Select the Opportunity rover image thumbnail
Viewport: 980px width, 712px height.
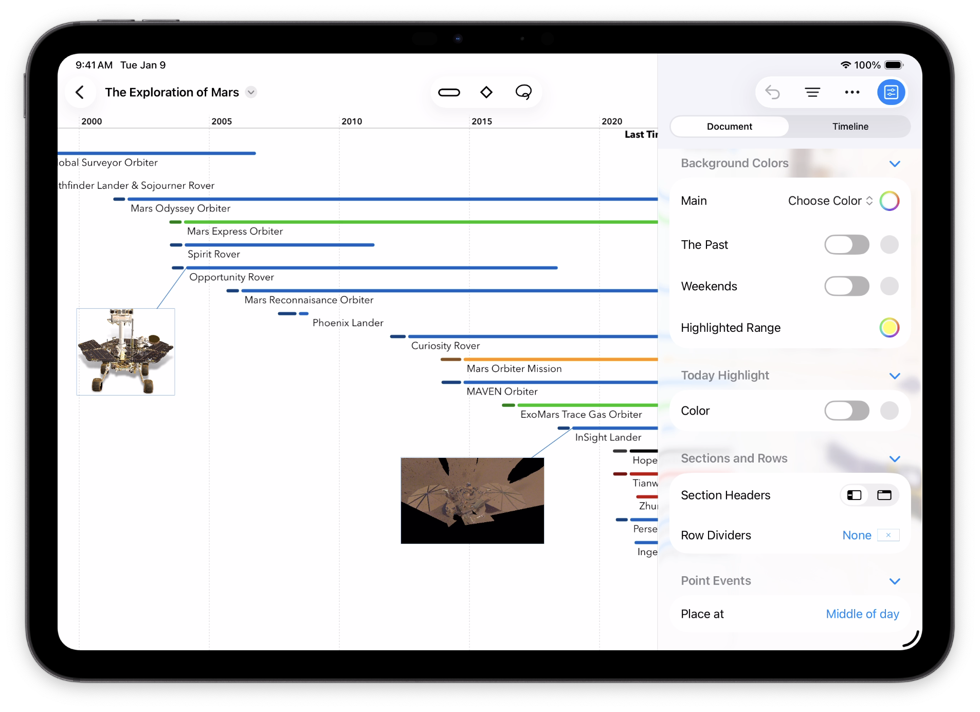125,352
